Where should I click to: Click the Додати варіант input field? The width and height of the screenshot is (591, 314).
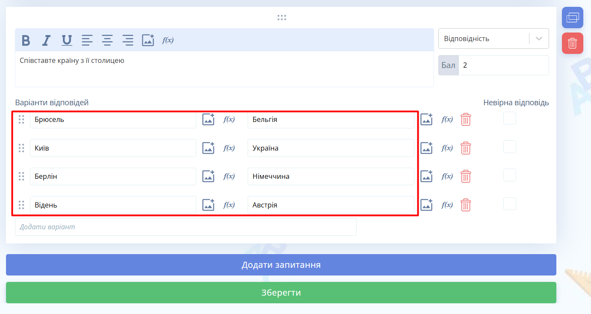pos(186,227)
